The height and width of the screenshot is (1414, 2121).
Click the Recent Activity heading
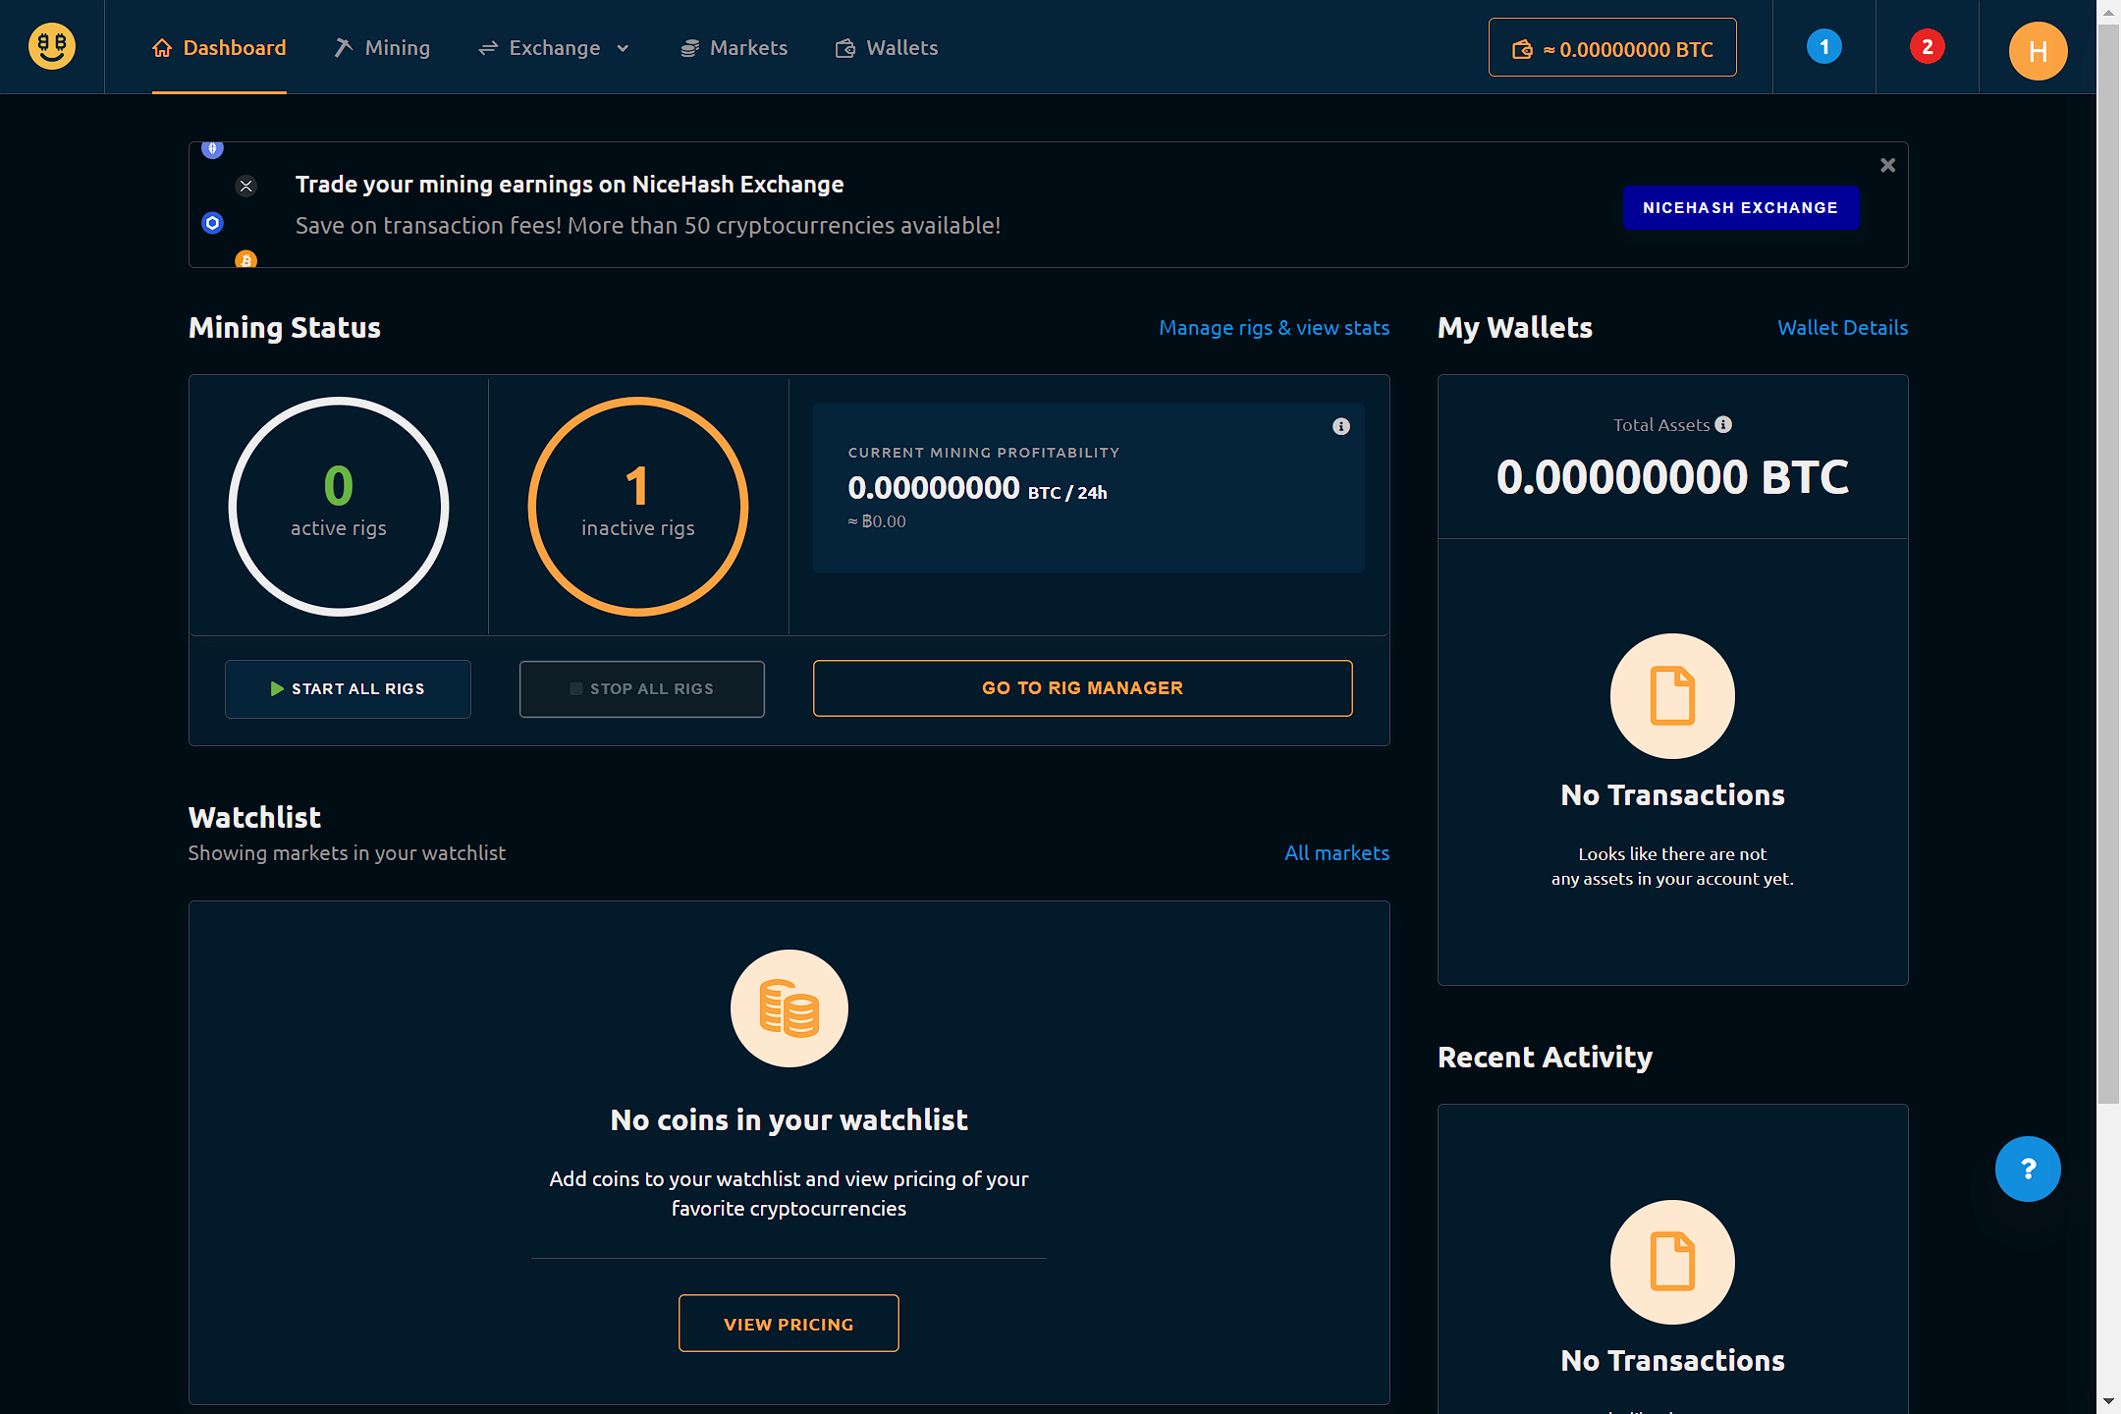[x=1545, y=1058]
